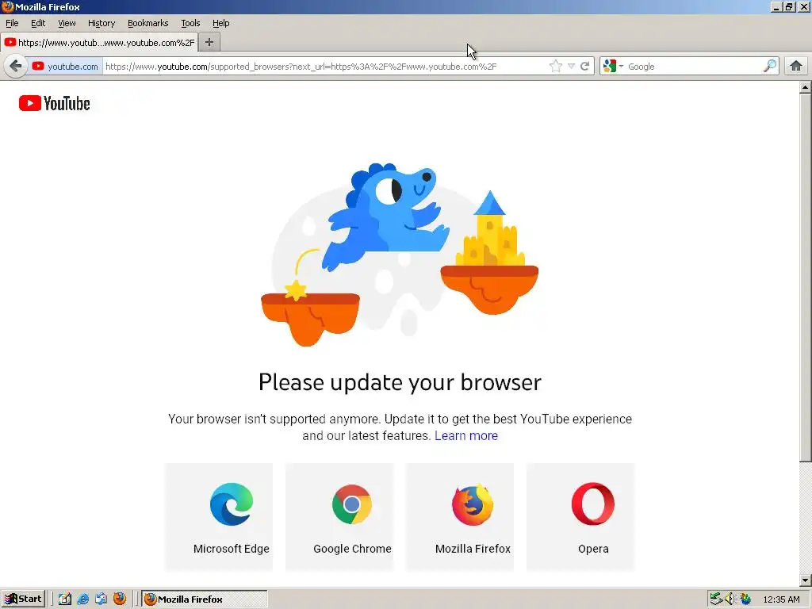Go back with the navigation back arrow
The width and height of the screenshot is (812, 609).
(16, 67)
